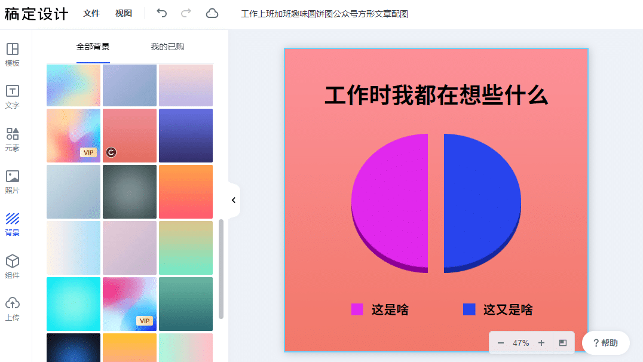Select the dark gray radial background

130,192
